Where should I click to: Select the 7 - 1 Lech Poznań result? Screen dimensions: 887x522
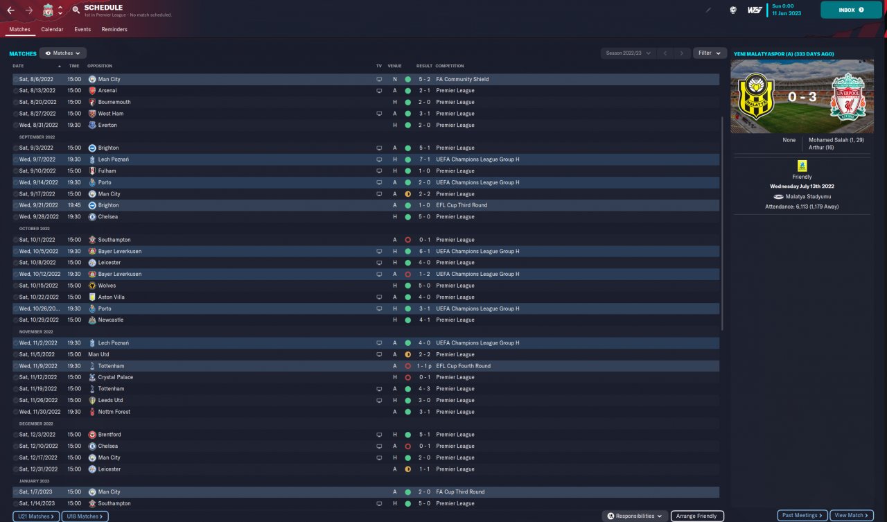[x=424, y=159]
